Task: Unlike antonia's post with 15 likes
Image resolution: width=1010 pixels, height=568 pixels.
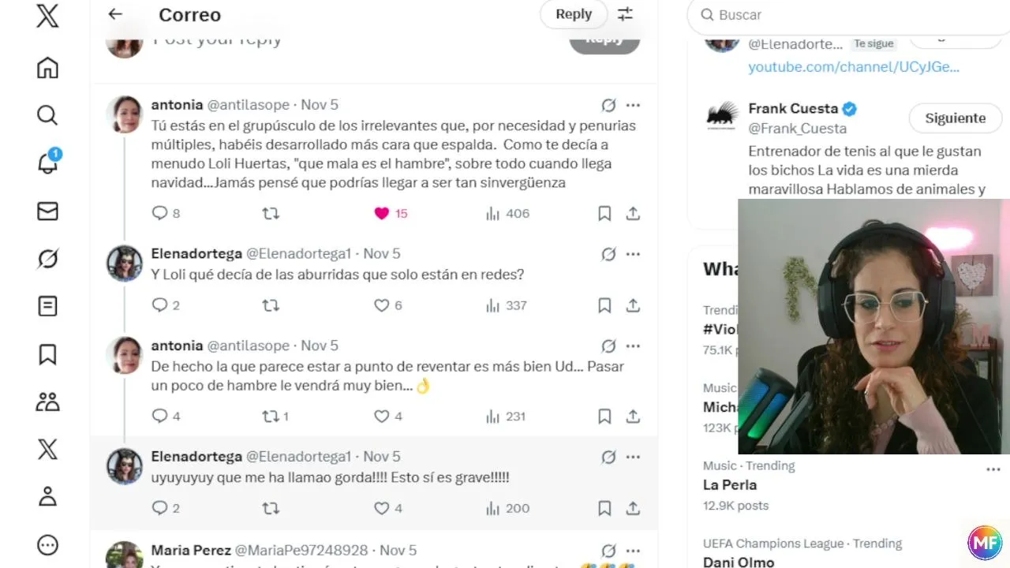Action: pyautogui.click(x=382, y=213)
